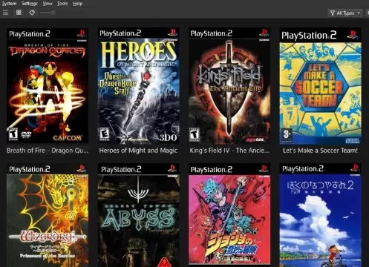The image size is (369, 267).
Task: Select Breath of Fire Dragon Quarter cover
Action: [48, 85]
